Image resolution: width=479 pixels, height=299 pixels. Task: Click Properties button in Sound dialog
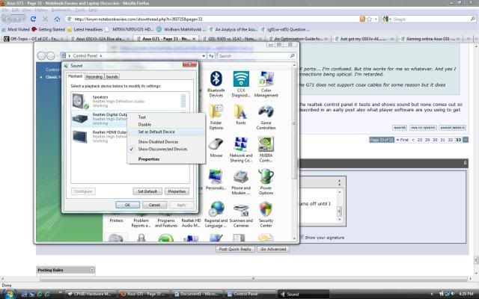(177, 191)
